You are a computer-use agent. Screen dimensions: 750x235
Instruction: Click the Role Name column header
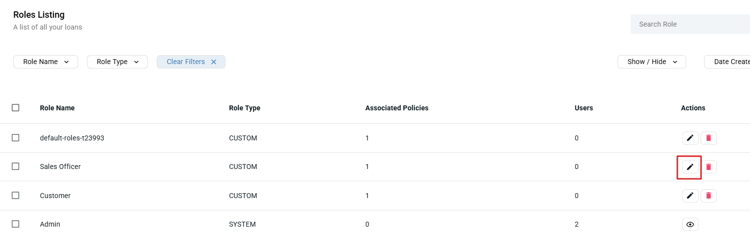(x=57, y=108)
